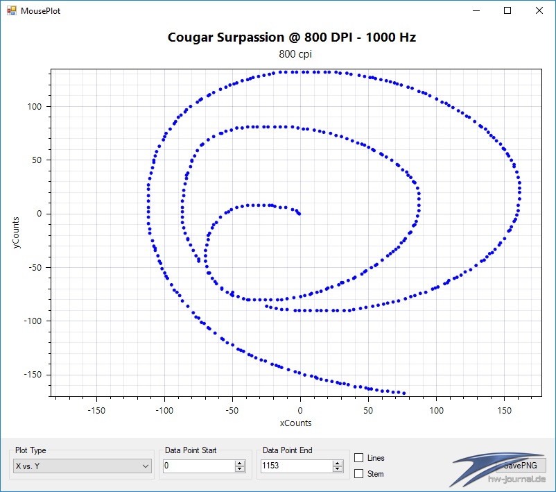Maximize the MousePlot window
The height and width of the screenshot is (492, 556).
coord(507,10)
